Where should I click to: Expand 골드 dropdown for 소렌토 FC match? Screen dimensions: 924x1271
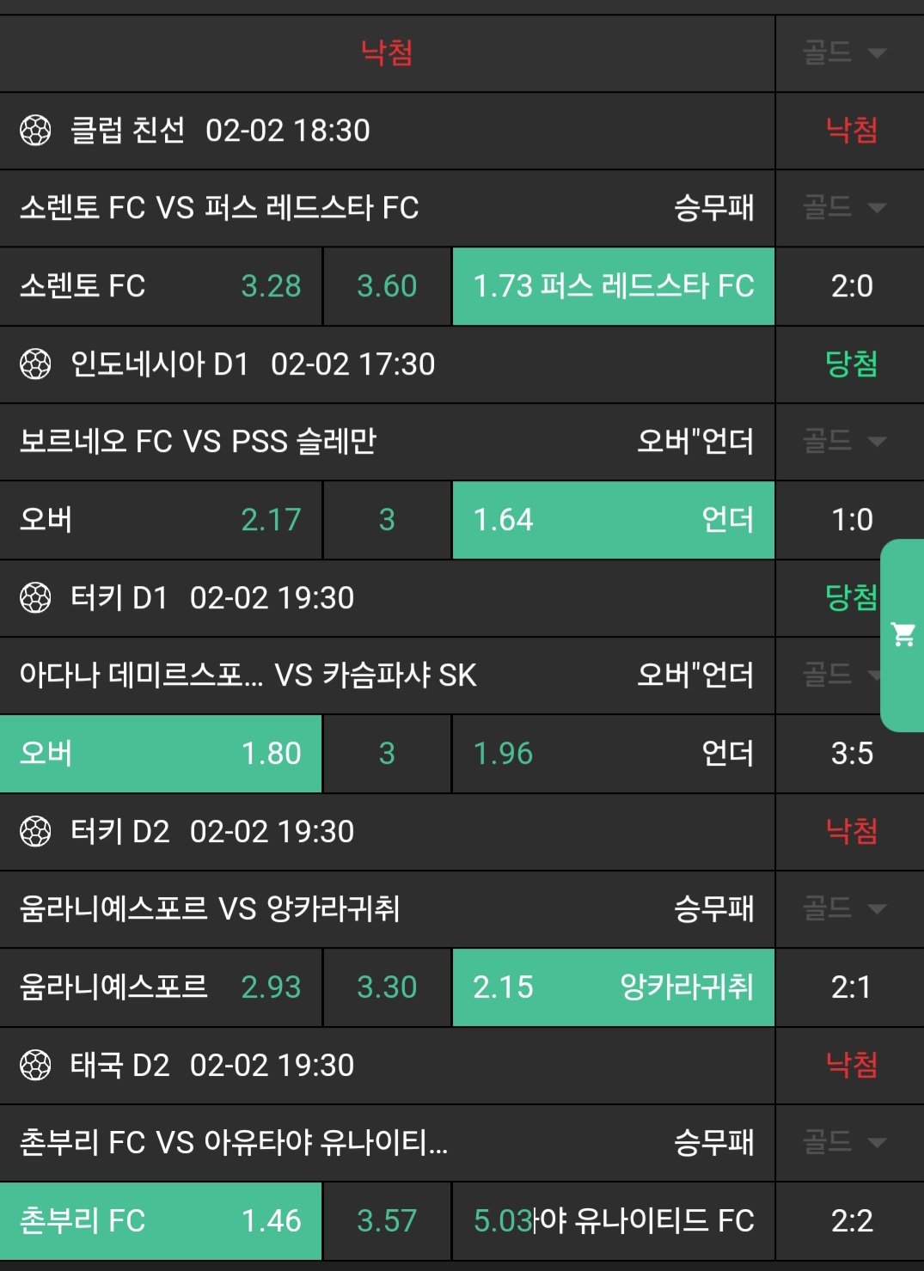(x=844, y=208)
